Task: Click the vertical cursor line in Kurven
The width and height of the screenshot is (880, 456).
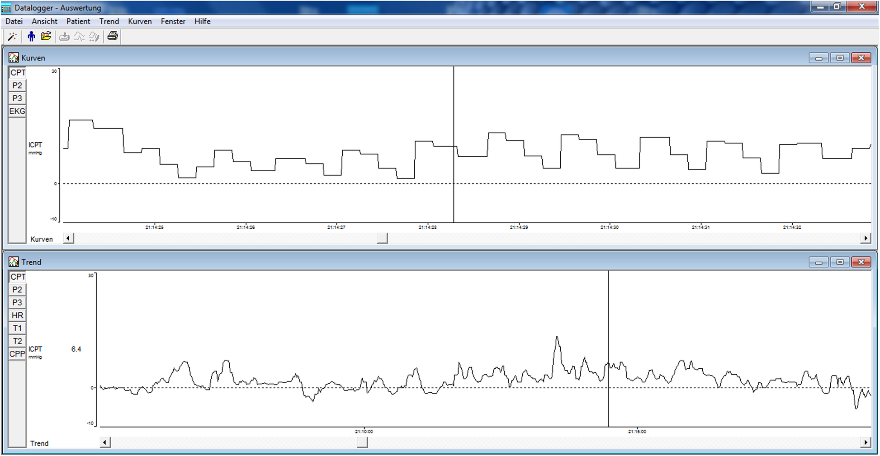Action: point(454,145)
